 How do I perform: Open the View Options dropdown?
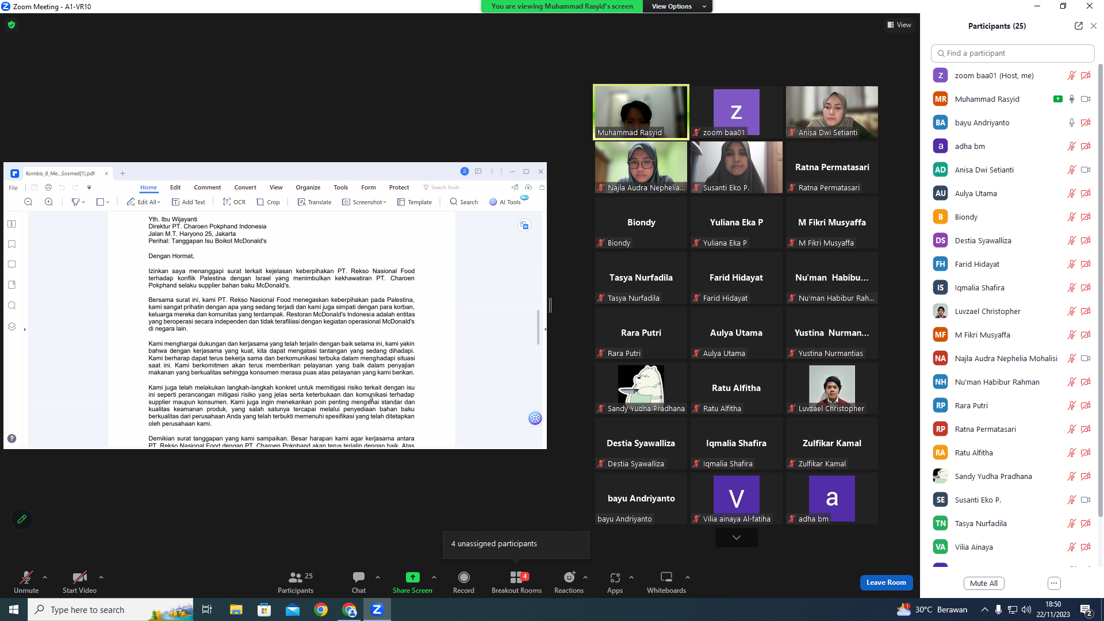pyautogui.click(x=678, y=6)
